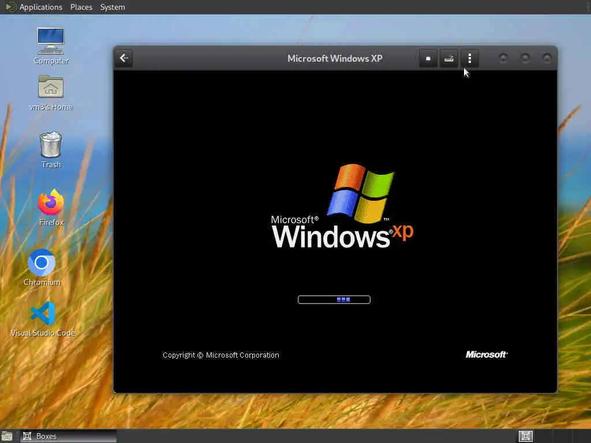Close the Boxes window
Image resolution: width=591 pixels, height=443 pixels.
click(547, 58)
